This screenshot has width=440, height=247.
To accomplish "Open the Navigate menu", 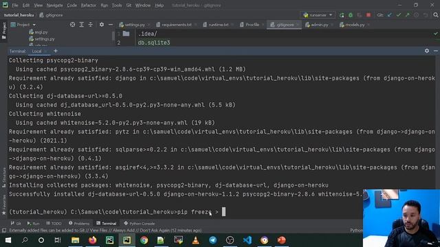I will click(x=55, y=5).
